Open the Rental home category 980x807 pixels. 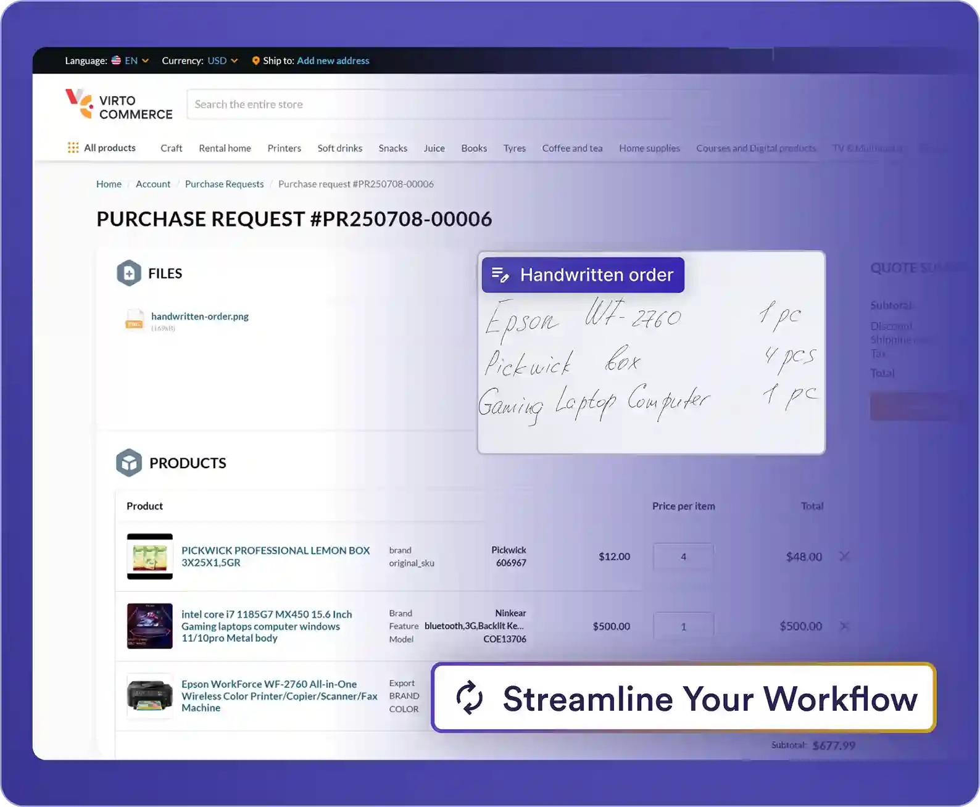point(225,148)
